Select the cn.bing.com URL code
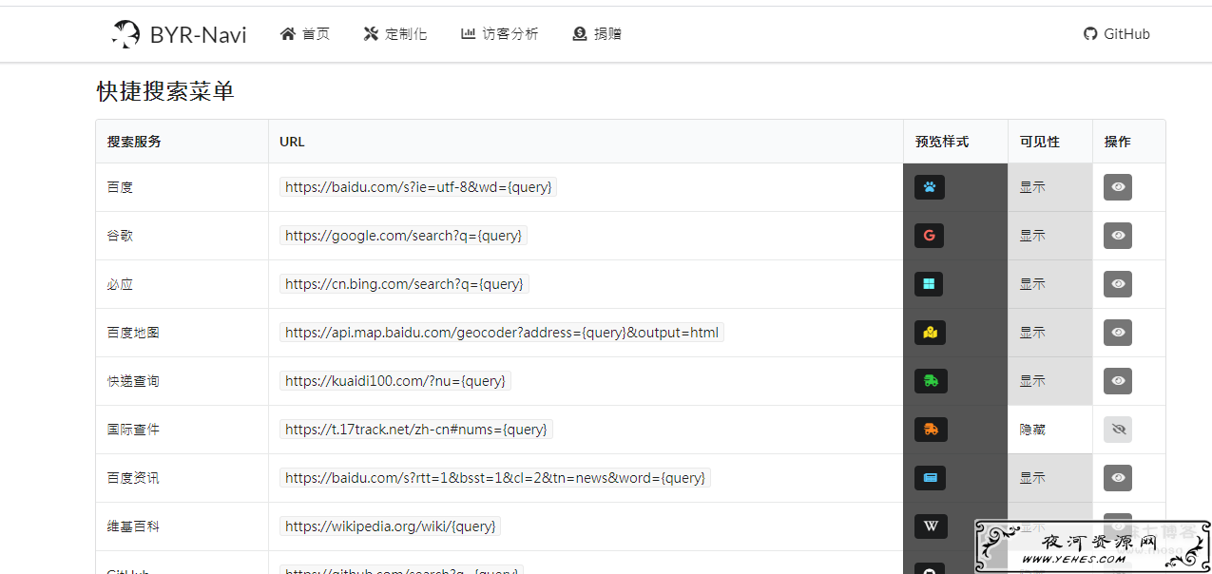The width and height of the screenshot is (1212, 574). point(404,284)
